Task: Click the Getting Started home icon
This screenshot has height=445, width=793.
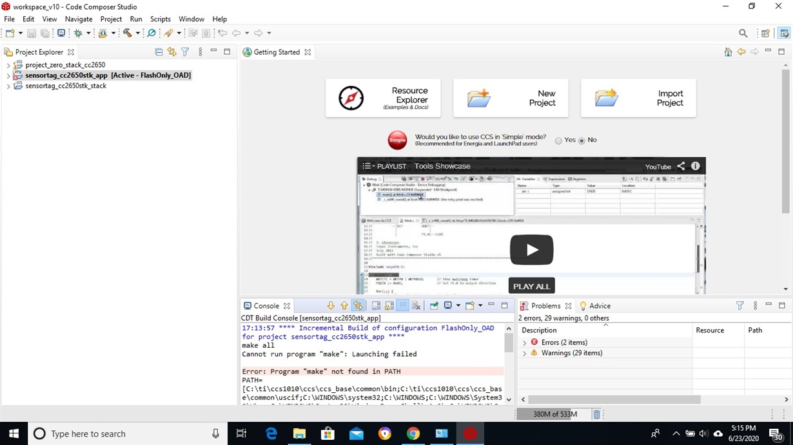Action: 728,52
